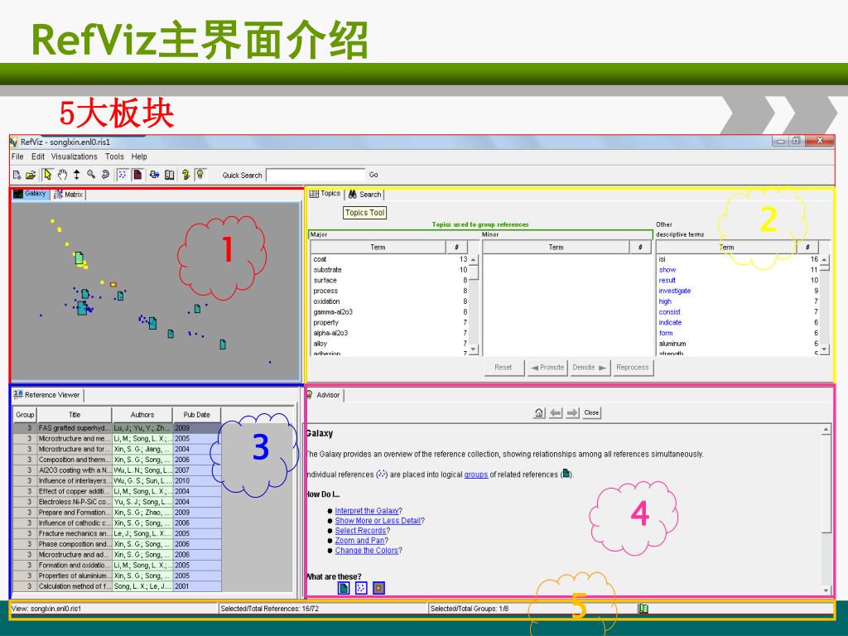Open the Visualizations menu
Image resolution: width=848 pixels, height=636 pixels.
pyautogui.click(x=74, y=157)
